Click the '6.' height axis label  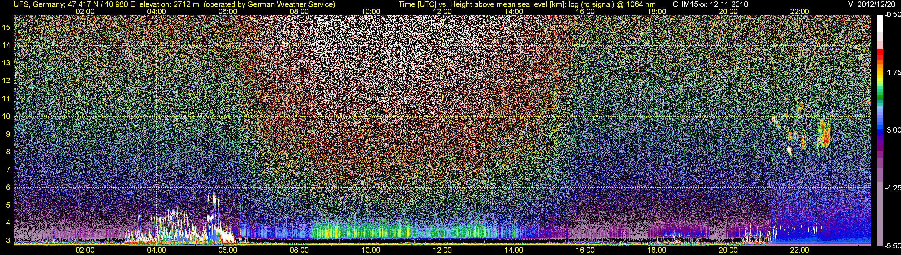(9, 187)
